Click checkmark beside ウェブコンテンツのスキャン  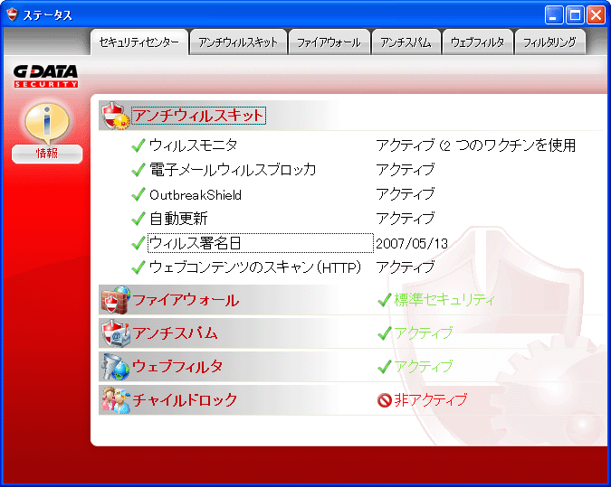point(138,267)
